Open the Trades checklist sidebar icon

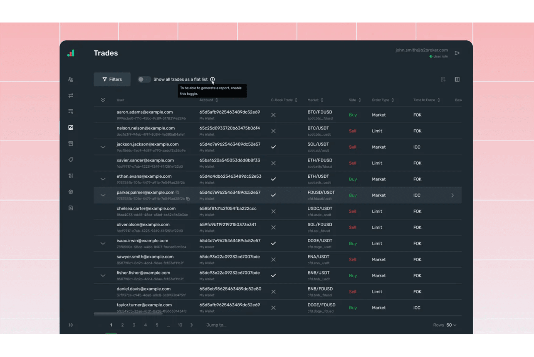(71, 127)
